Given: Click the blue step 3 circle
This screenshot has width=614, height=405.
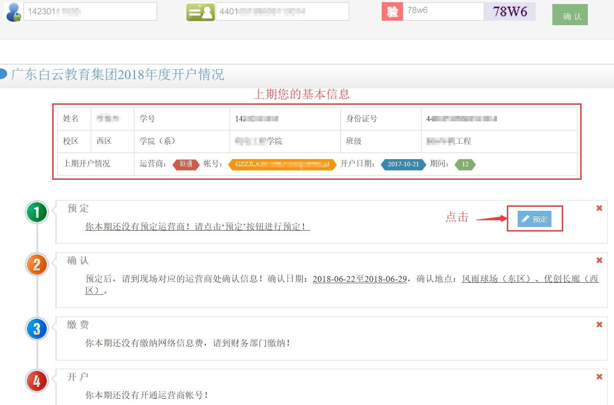Looking at the screenshot, I should pyautogui.click(x=37, y=329).
